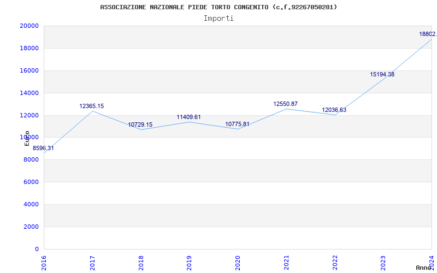Click the Anno x-axis label
Screen dimensions: 437x273
(x=424, y=268)
